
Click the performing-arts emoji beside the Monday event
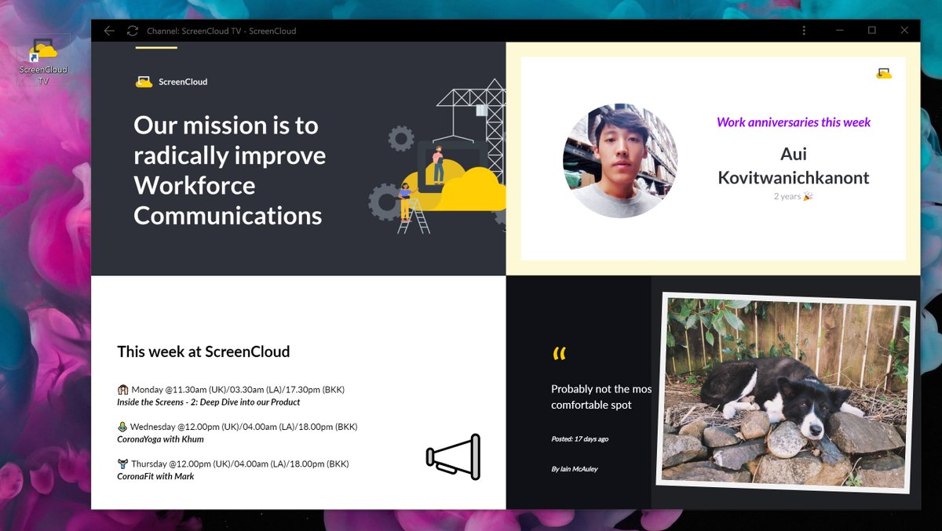(x=122, y=389)
